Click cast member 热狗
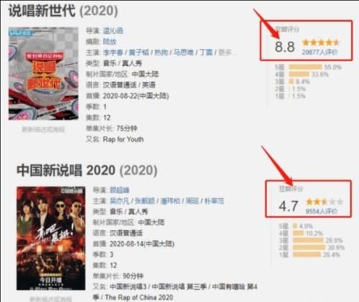The height and width of the screenshot is (302, 359). coord(161,52)
